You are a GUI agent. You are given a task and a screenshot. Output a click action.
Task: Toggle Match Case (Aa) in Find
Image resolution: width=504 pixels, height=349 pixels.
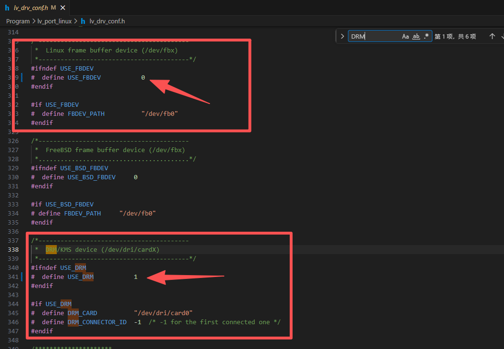pos(405,36)
